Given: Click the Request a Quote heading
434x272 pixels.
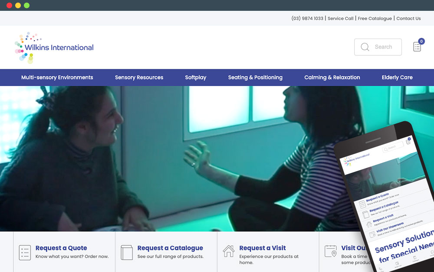Looking at the screenshot, I should click(x=61, y=248).
